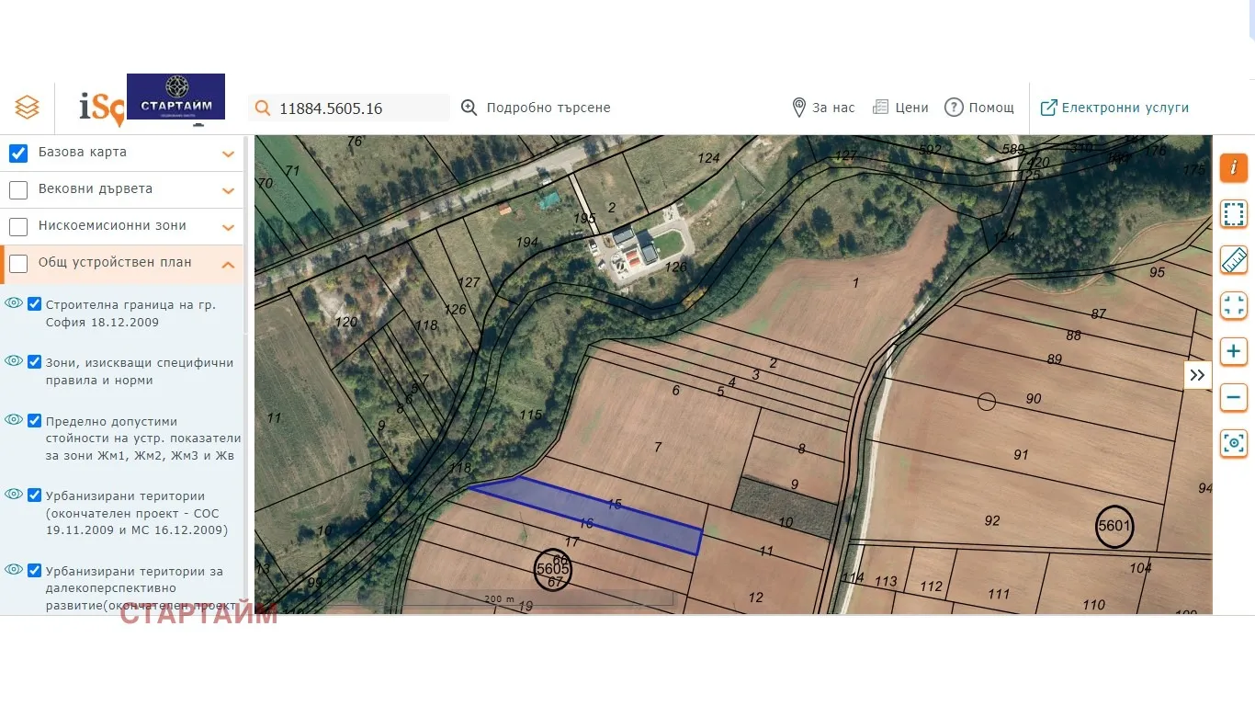Zoom out with the minus button
This screenshot has height=706, width=1255.
(1234, 398)
